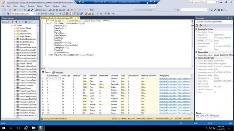Expand the System Tables folder
The image size is (234, 131).
15,28
